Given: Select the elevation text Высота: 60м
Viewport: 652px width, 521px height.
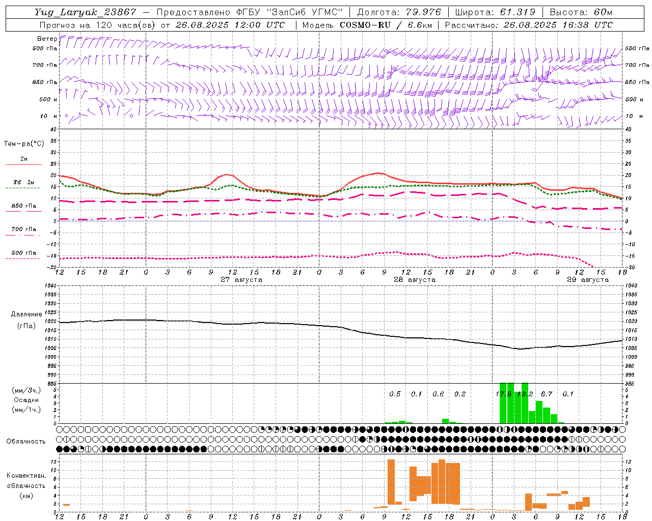Looking at the screenshot, I should [x=581, y=12].
